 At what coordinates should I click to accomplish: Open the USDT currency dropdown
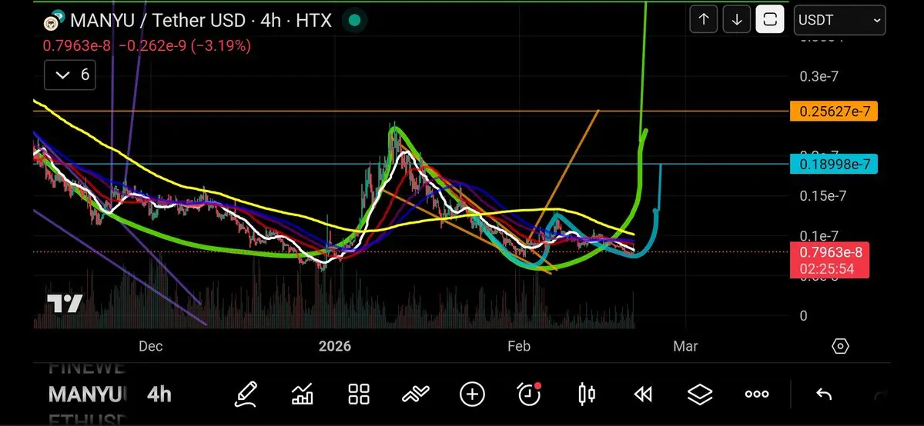click(839, 21)
